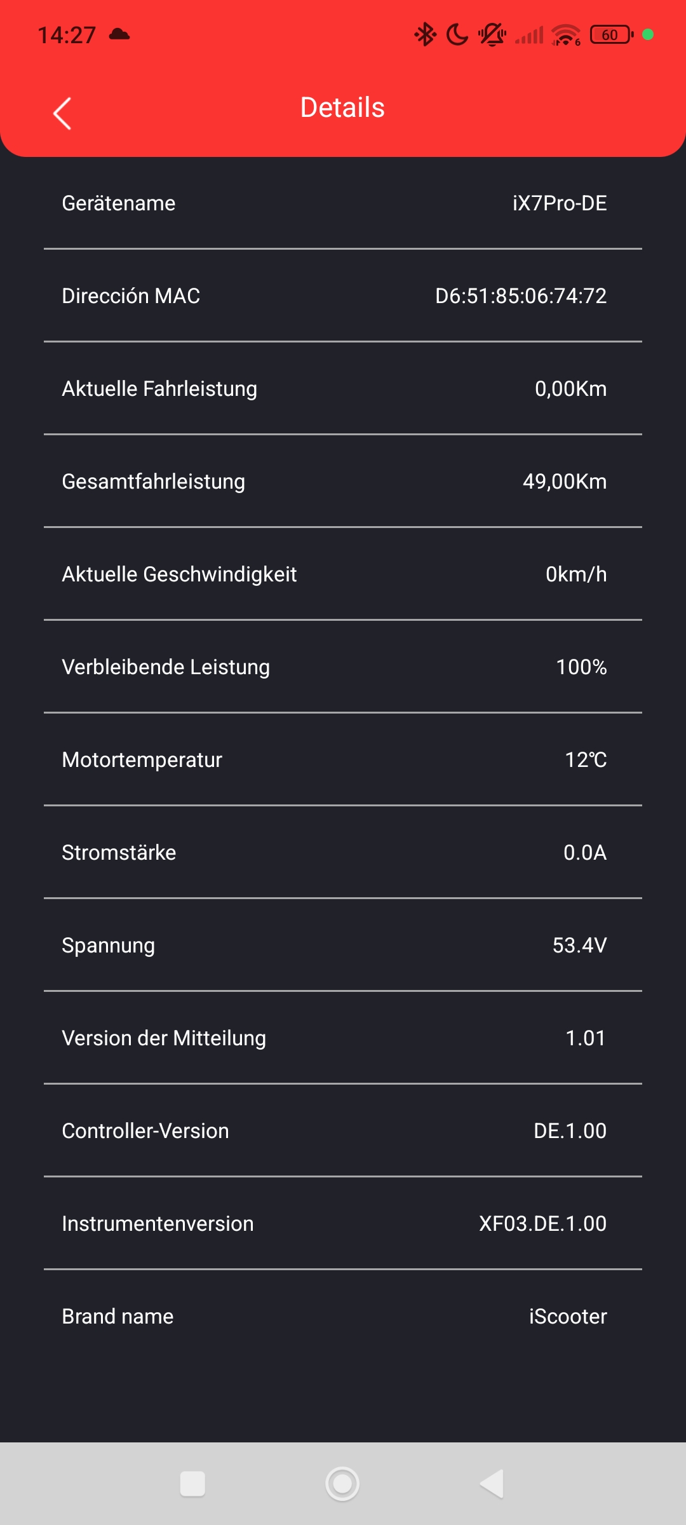Tap the cloud icon beside the clock
Viewport: 686px width, 1525px height.
pyautogui.click(x=119, y=34)
